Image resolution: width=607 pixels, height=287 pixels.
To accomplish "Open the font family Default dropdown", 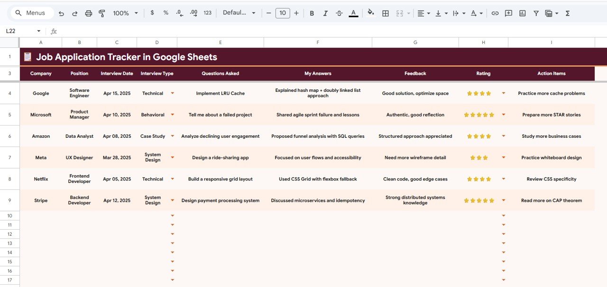I will click(x=239, y=13).
